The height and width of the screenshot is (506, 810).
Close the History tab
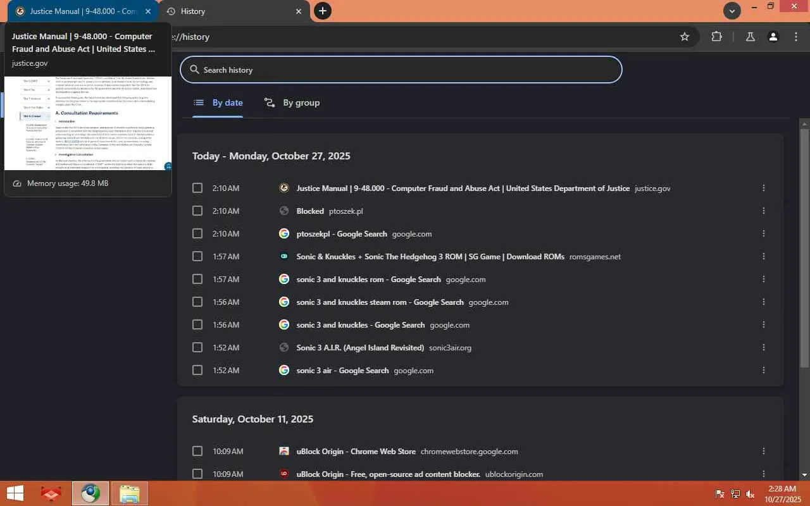(299, 11)
